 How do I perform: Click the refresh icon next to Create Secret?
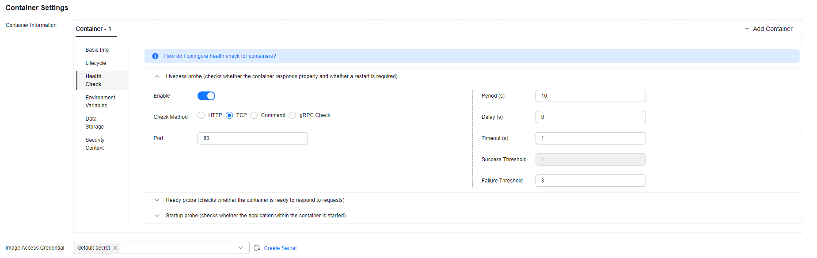coord(257,248)
